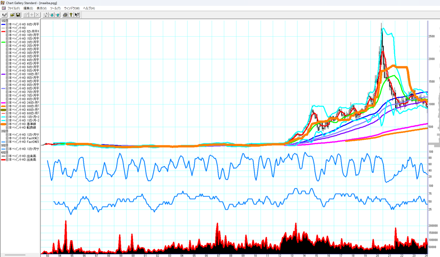Click the grayed properties toolbar icon

[x=26, y=15]
